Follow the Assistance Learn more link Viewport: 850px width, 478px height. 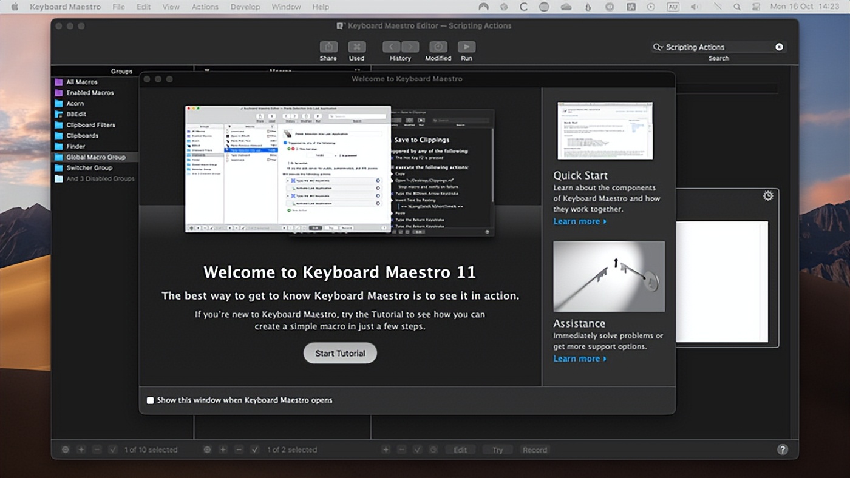tap(579, 358)
